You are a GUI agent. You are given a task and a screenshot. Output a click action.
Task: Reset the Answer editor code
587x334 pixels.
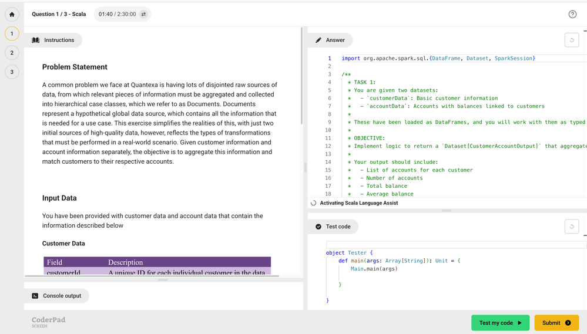click(x=571, y=40)
